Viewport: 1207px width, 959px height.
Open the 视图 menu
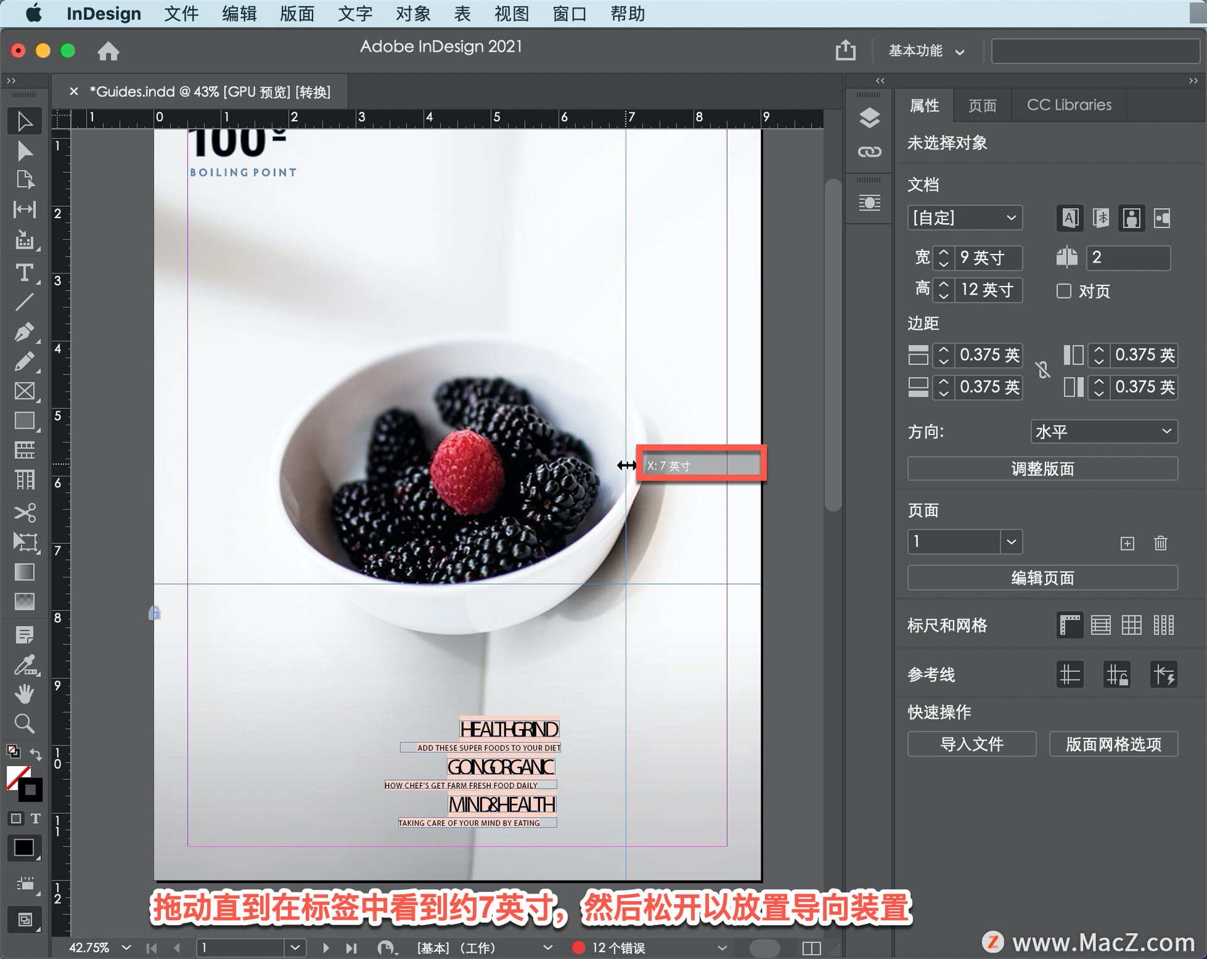tap(511, 14)
